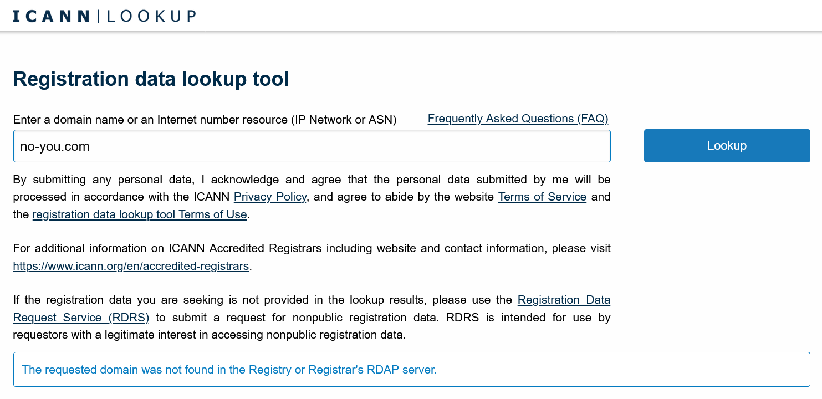Image resolution: width=822 pixels, height=399 pixels.
Task: Click the Lookup button
Action: point(727,146)
